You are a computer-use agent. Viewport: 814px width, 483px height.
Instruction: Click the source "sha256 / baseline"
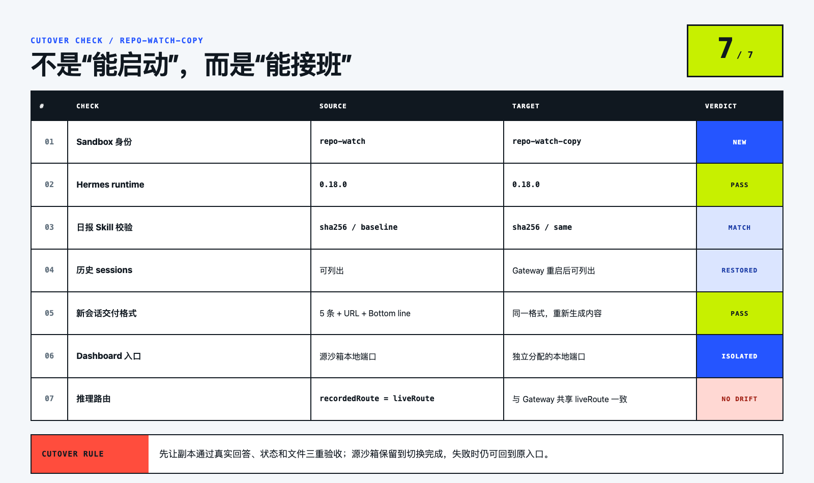pos(359,227)
